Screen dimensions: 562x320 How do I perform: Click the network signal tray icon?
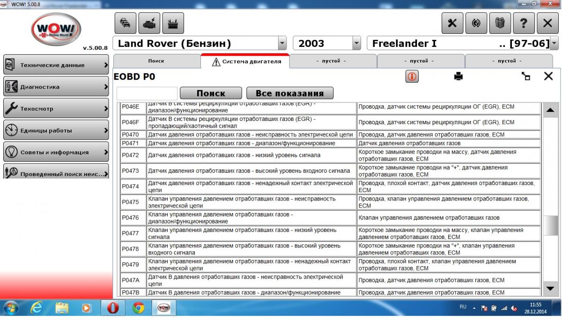[504, 308]
